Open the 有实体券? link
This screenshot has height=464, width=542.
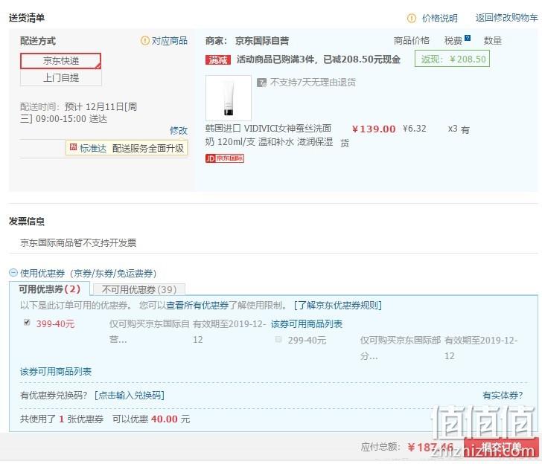(x=503, y=396)
